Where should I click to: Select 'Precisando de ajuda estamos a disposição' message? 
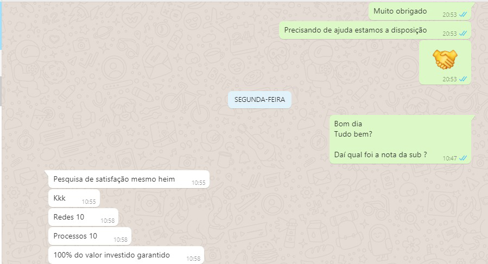(x=375, y=30)
